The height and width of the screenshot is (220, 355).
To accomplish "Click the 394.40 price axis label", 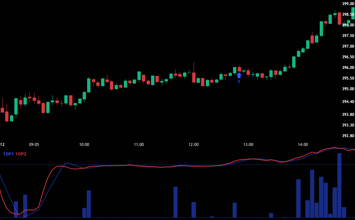I will coord(348,102).
